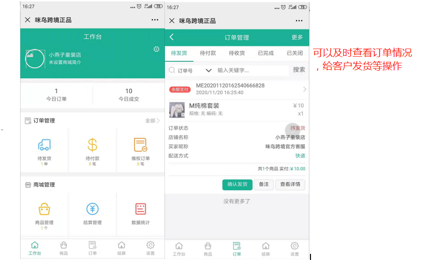Open 结算管理 yen icon

coord(92,209)
